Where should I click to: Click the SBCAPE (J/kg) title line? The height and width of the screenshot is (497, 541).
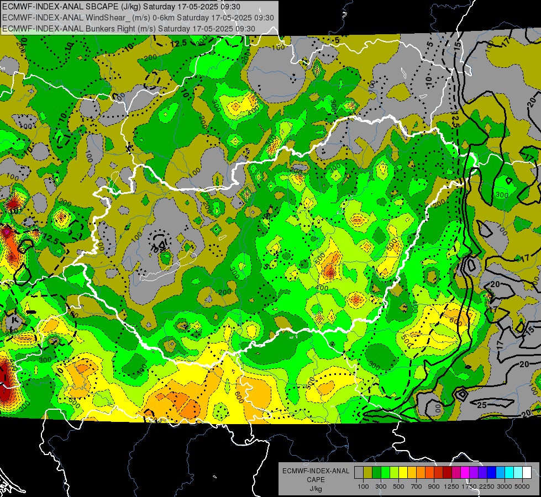121,7
